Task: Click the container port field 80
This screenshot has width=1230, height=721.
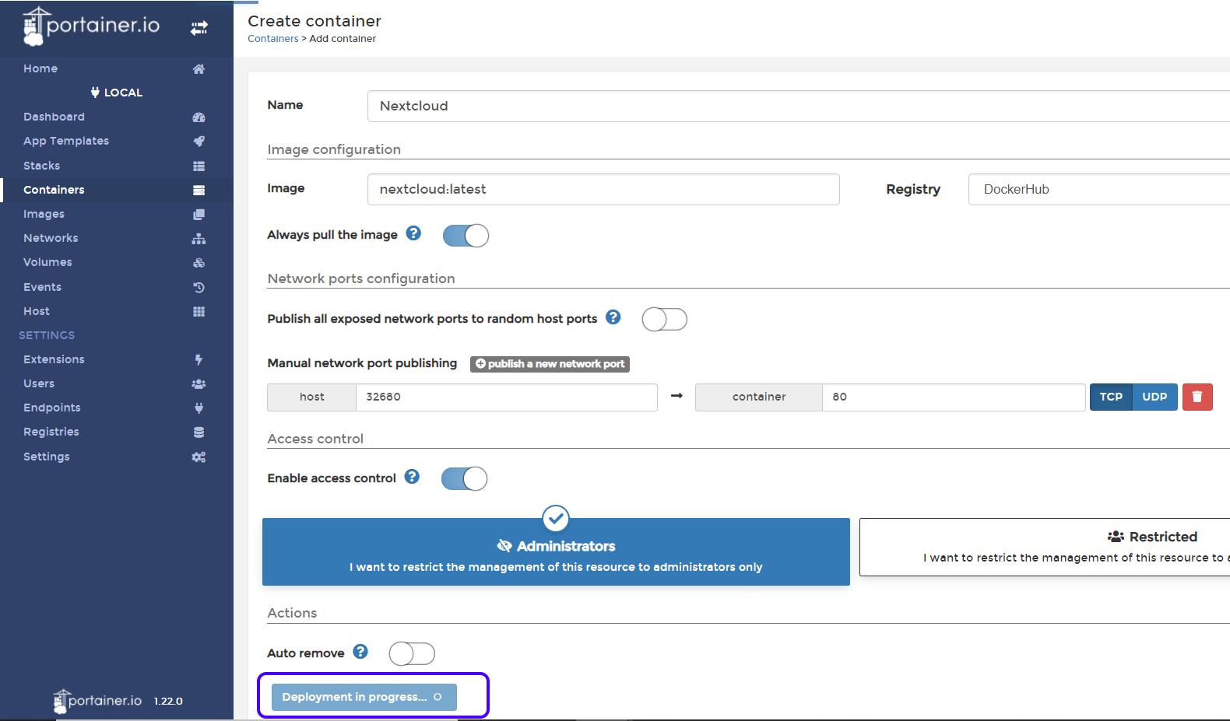Action: click(954, 397)
